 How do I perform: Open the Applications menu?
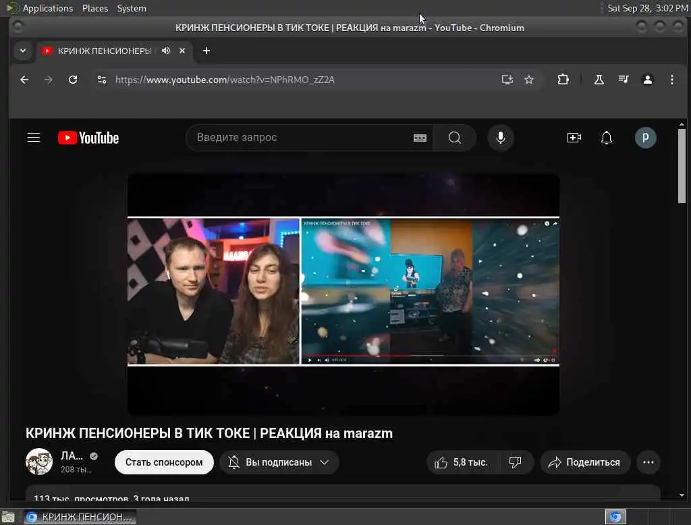coord(48,8)
